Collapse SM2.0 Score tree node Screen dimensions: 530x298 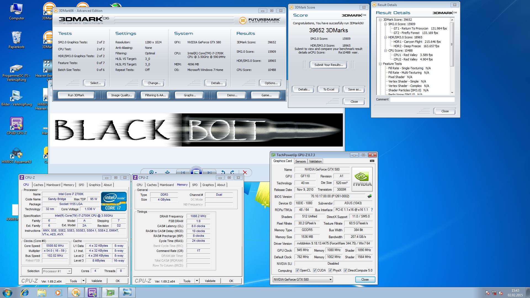coord(386,24)
